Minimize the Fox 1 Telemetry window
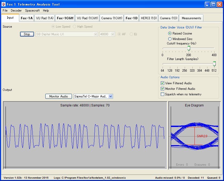 pos(207,4)
